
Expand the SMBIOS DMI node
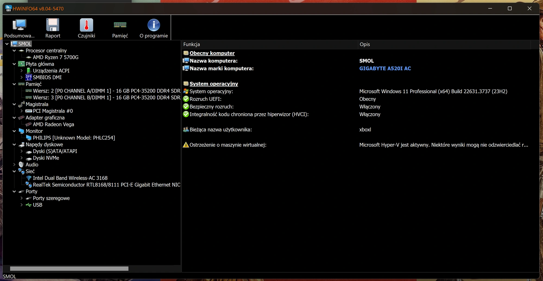tap(21, 77)
